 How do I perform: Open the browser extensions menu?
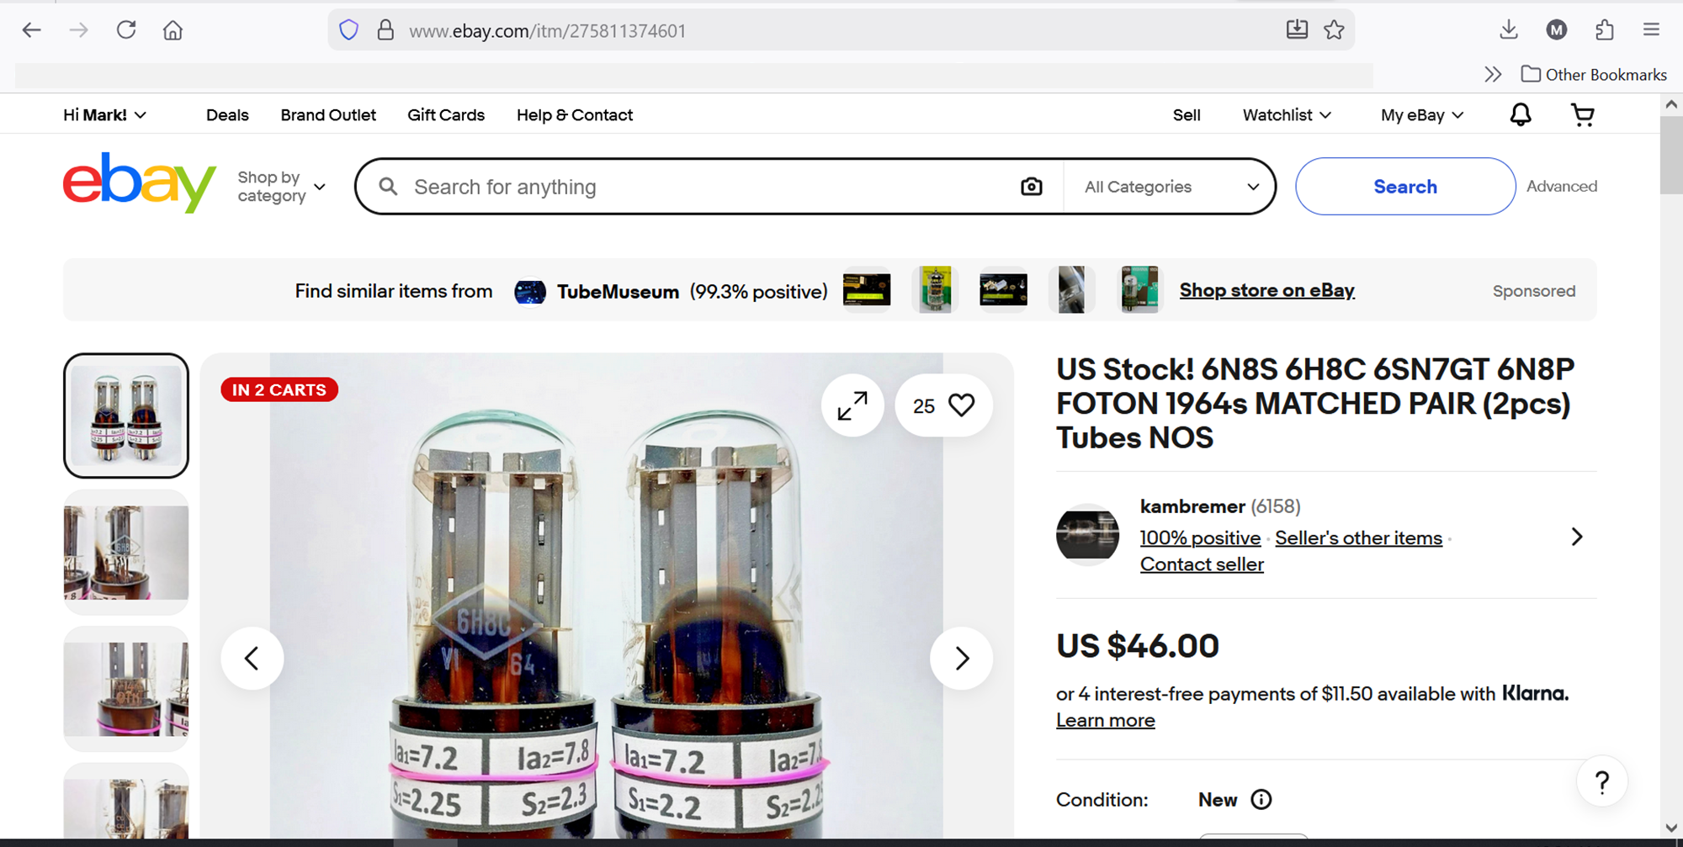[1605, 30]
